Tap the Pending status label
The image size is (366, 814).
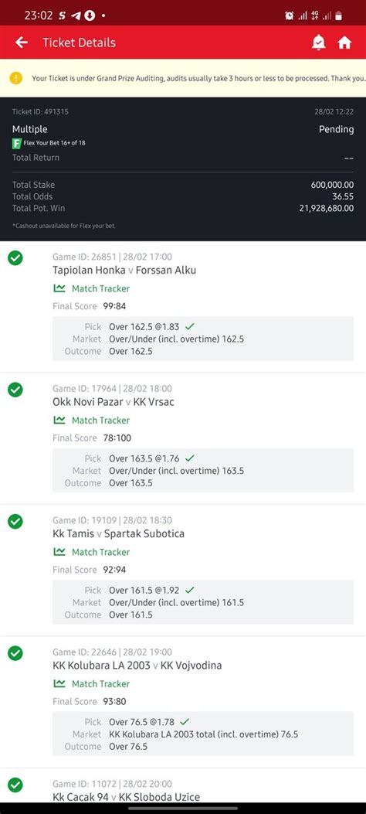[337, 129]
